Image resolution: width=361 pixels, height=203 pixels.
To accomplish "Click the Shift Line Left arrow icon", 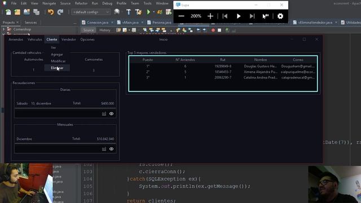I will 198,30.
